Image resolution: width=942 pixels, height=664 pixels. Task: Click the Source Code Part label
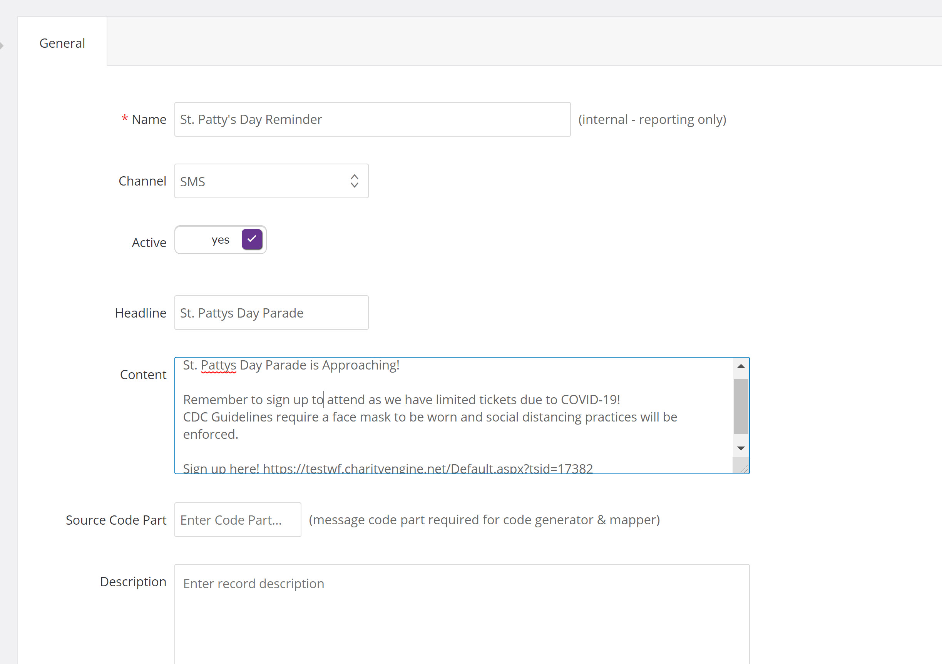click(x=116, y=520)
